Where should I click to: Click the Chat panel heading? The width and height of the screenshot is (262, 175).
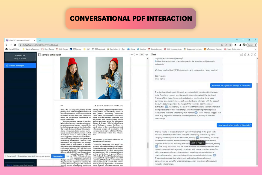[153, 54]
